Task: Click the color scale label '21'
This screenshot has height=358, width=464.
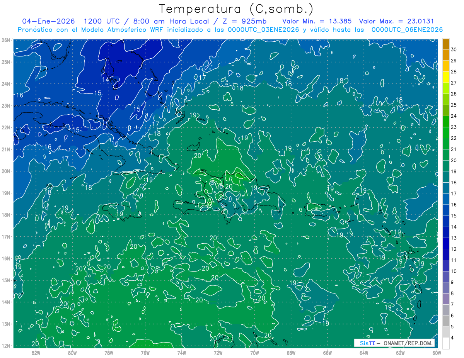Action: tap(454, 149)
